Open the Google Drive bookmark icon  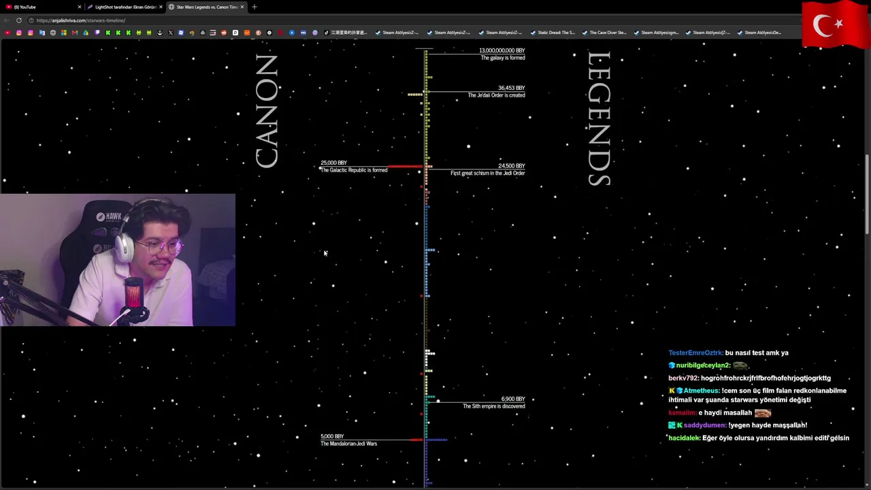tap(86, 33)
